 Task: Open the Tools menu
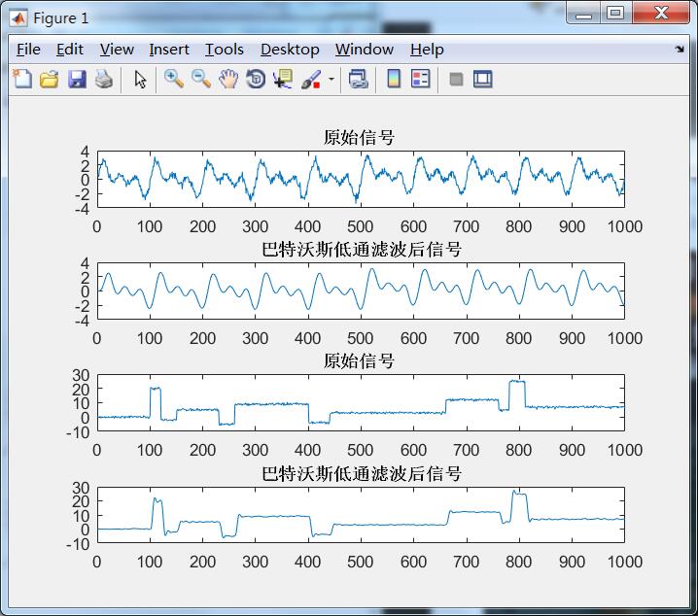pyautogui.click(x=225, y=50)
